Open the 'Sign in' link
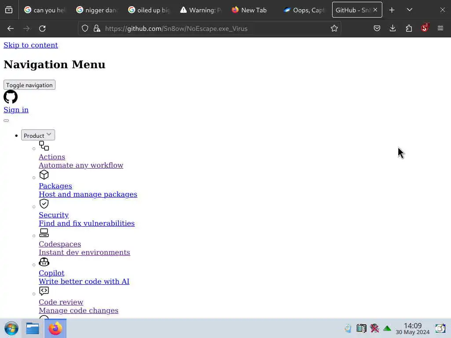 pos(16,110)
